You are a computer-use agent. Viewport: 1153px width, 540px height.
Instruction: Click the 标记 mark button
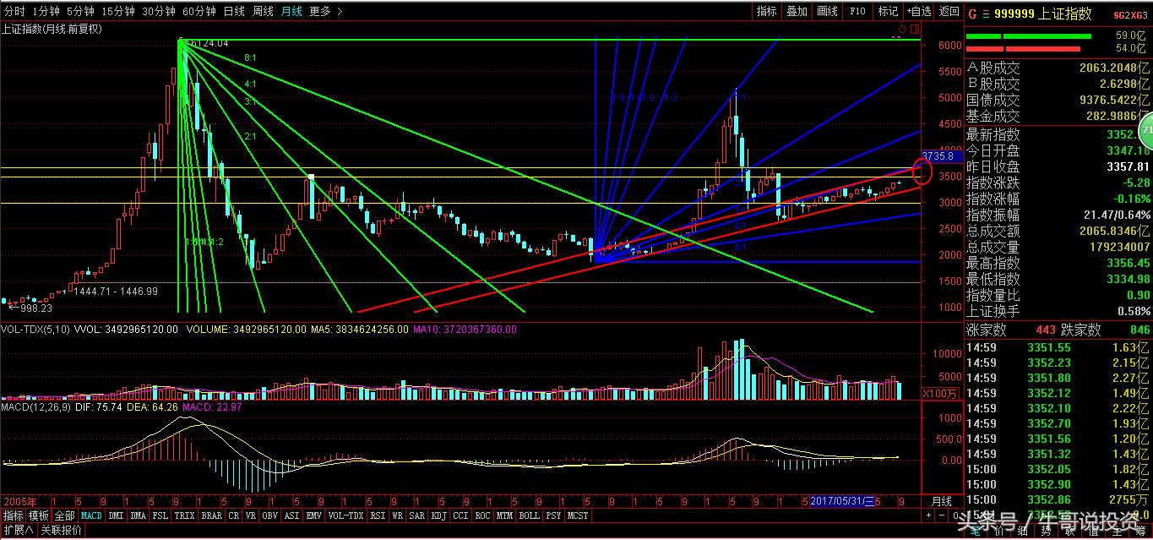pyautogui.click(x=889, y=11)
